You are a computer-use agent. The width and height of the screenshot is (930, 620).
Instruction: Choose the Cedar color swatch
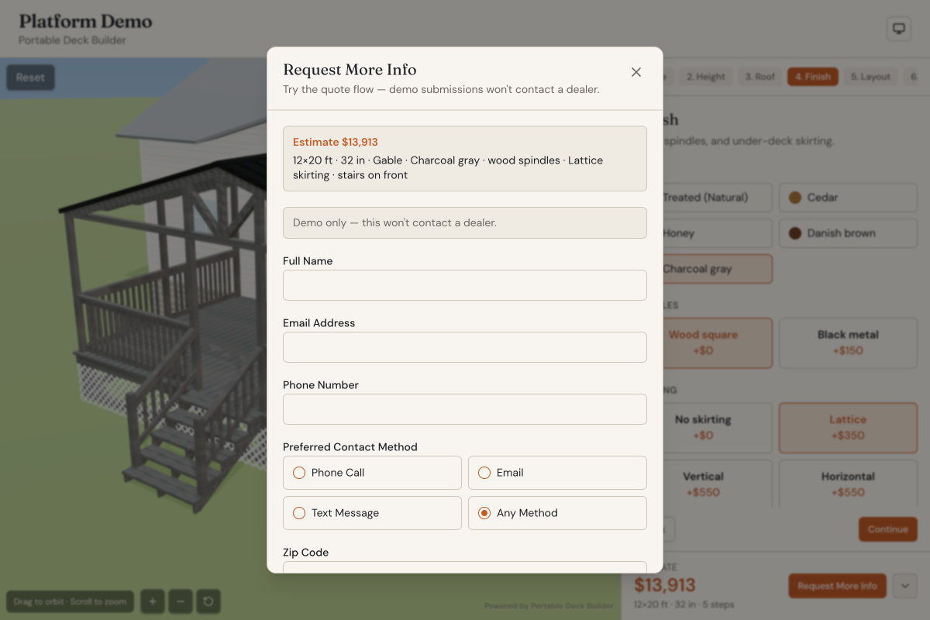848,198
